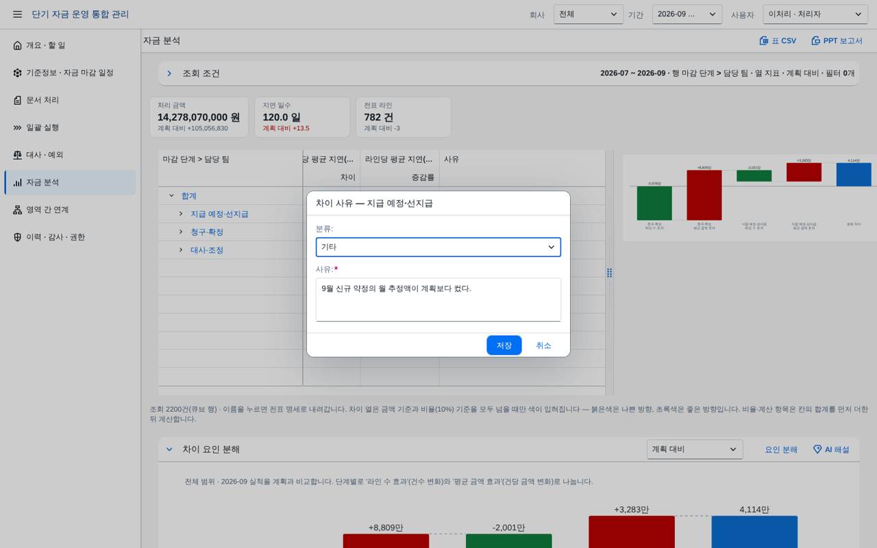Click the table splitter grip handle
The width and height of the screenshot is (877, 548).
[x=609, y=273]
